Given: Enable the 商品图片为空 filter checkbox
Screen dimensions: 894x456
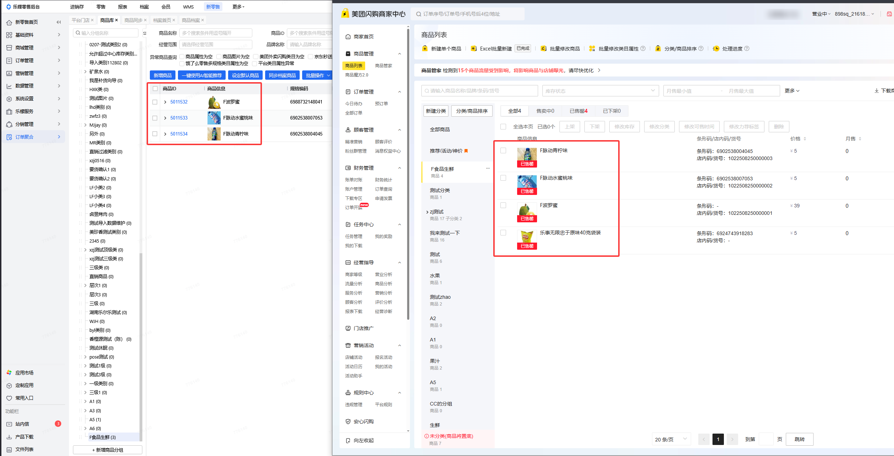Looking at the screenshot, I should tap(219, 57).
